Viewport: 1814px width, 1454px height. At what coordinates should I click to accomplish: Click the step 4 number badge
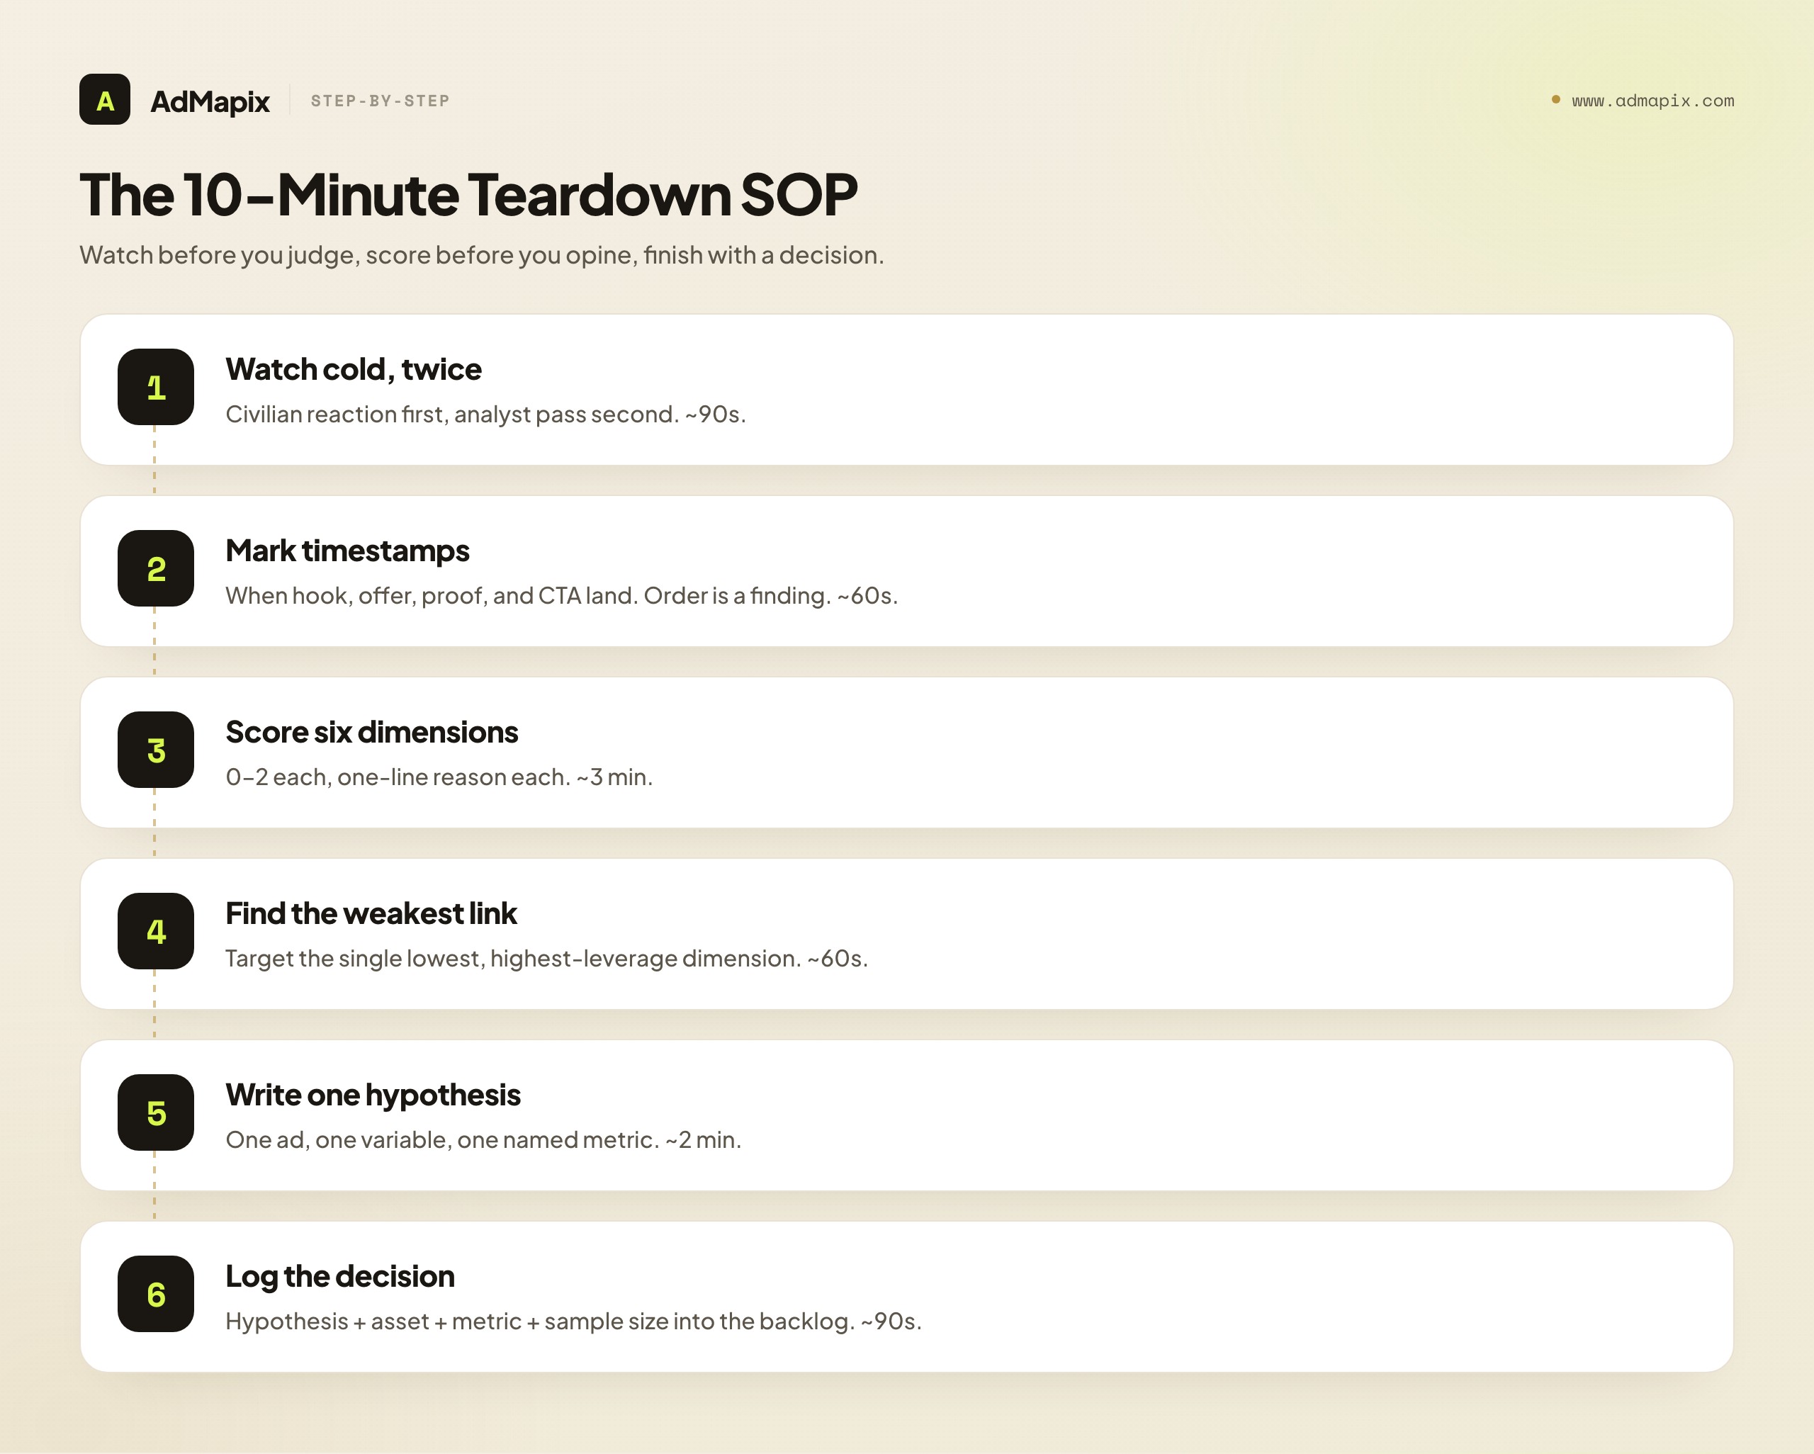[x=156, y=930]
